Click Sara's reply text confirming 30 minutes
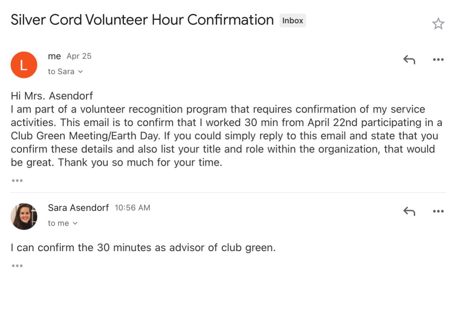The image size is (457, 314). tap(143, 248)
